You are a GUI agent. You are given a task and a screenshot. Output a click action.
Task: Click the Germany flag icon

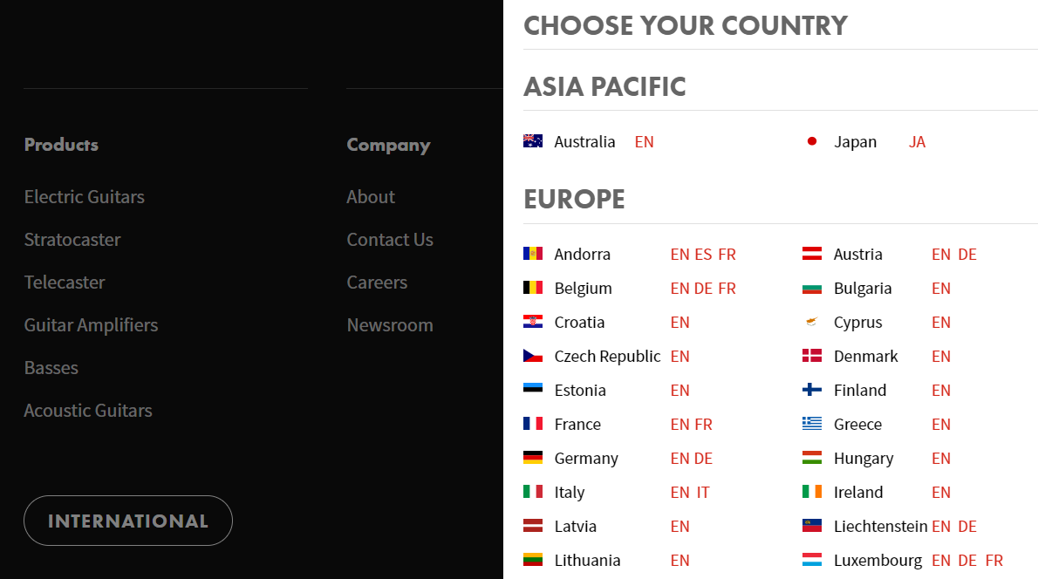533,457
